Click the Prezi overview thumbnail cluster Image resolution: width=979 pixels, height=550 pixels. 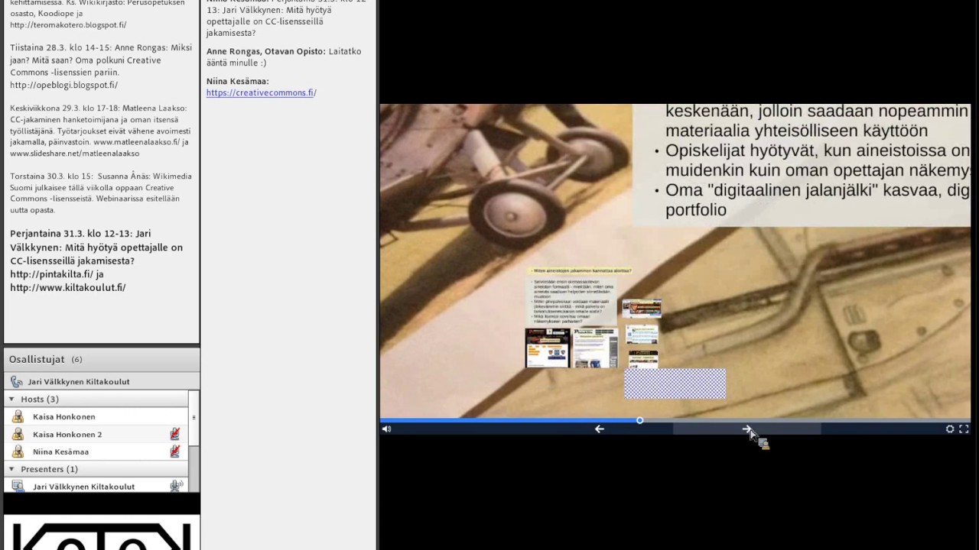594,318
